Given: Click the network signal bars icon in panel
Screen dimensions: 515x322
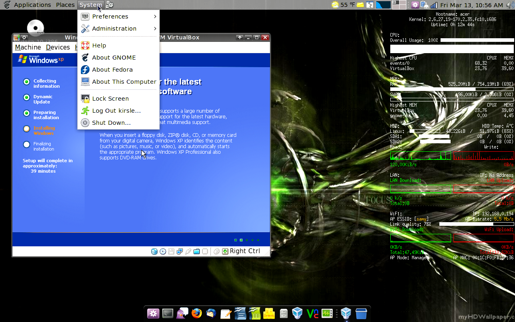Looking at the screenshot, I should tap(434, 5).
